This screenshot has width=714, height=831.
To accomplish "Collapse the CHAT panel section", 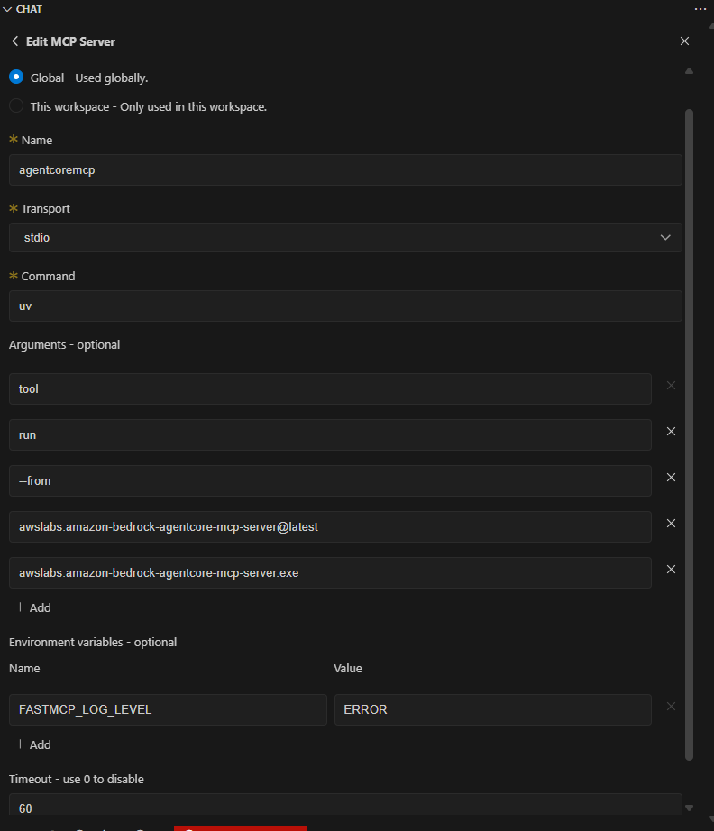I will click(x=7, y=8).
